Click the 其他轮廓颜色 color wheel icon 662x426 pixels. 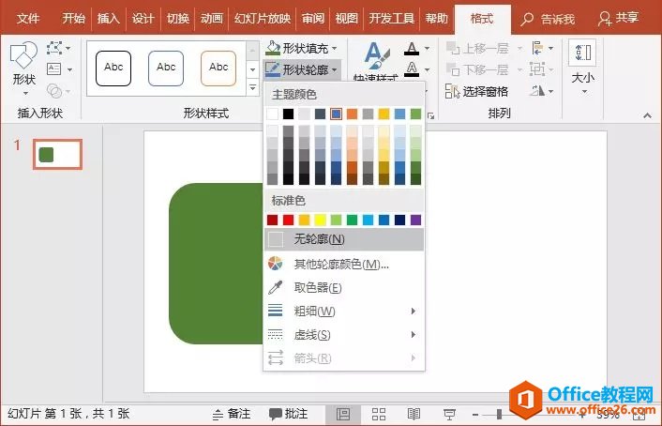click(276, 264)
